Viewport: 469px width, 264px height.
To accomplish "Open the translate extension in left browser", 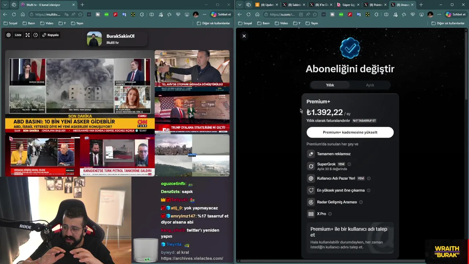I will click(124, 14).
